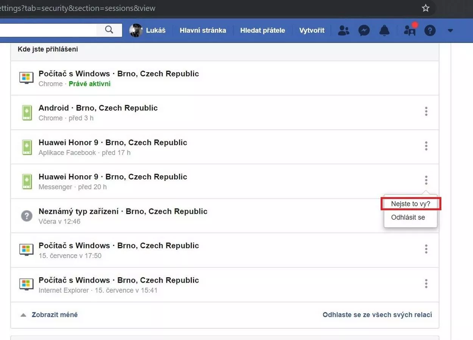Select Android · Brno, Czech Republic row
The width and height of the screenshot is (473, 340).
(225, 113)
